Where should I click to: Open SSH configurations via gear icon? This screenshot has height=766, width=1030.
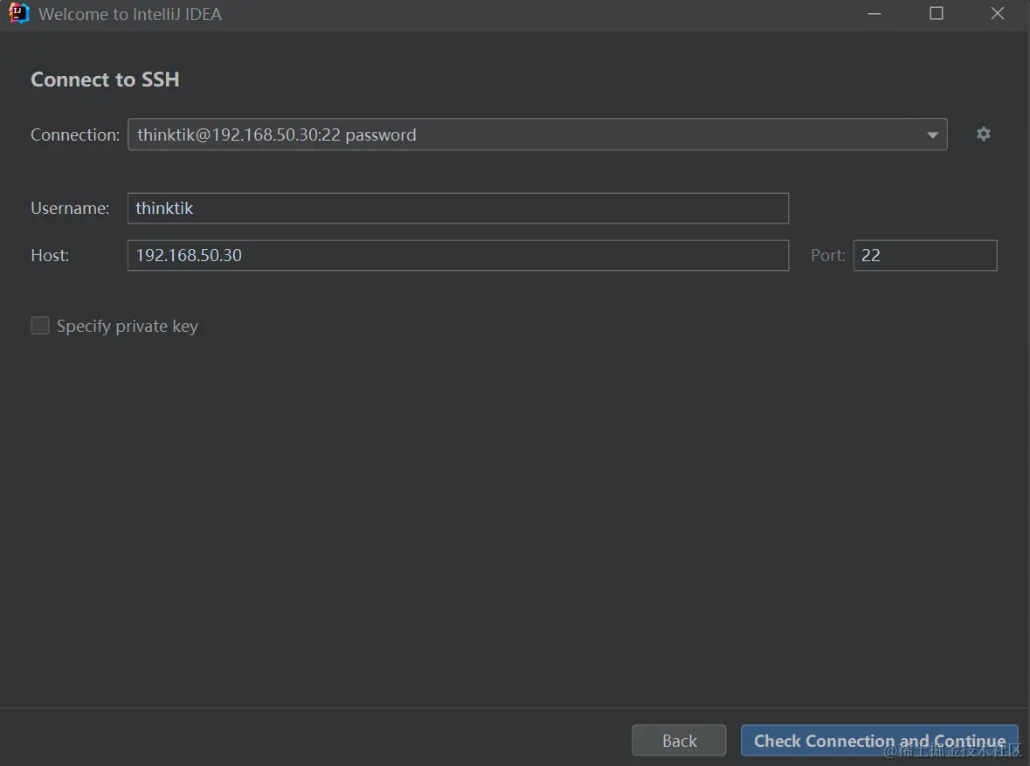click(x=983, y=134)
